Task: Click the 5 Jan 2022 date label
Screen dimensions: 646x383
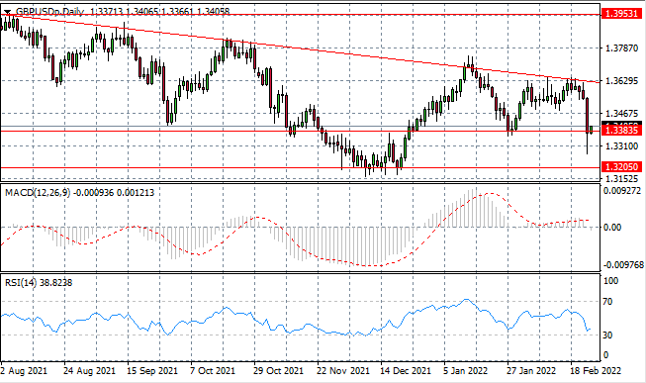Action: point(466,371)
